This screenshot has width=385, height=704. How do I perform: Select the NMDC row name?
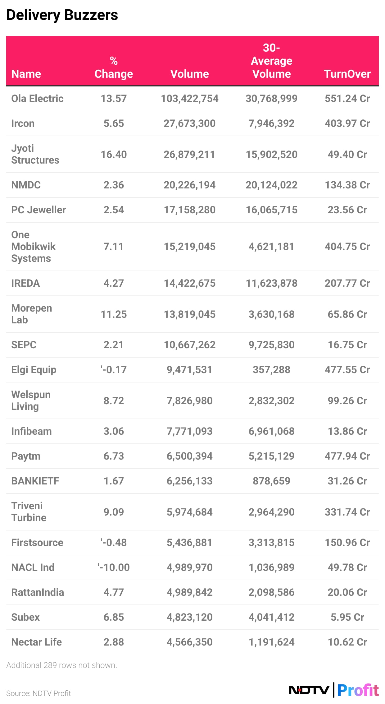click(26, 185)
